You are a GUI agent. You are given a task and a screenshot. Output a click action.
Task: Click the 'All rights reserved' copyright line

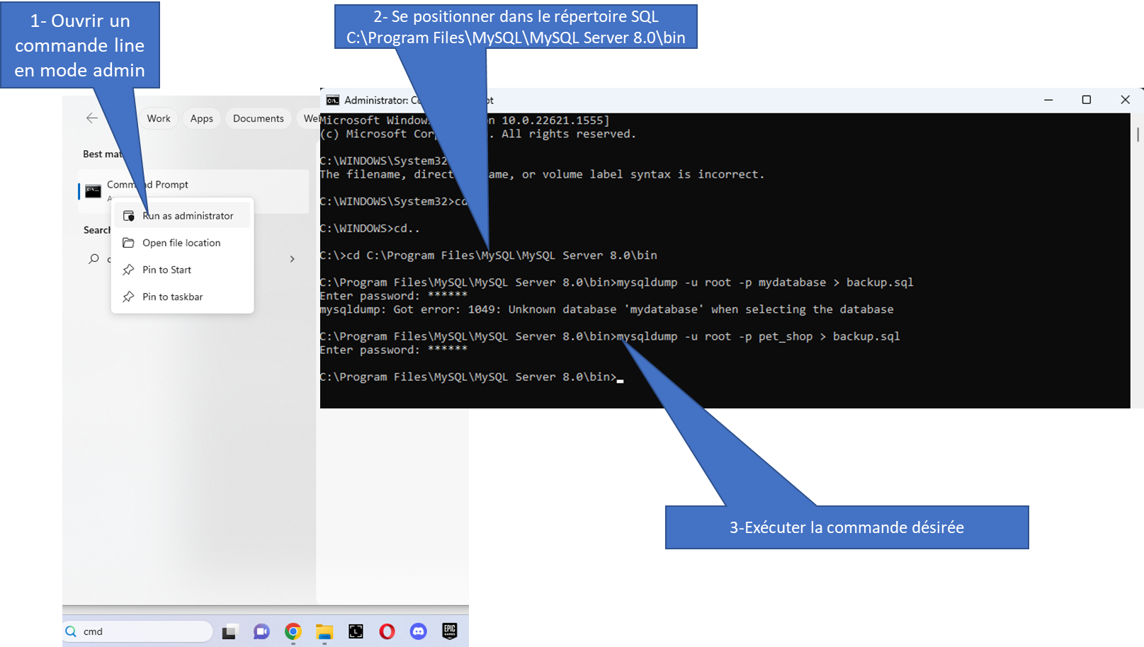tap(478, 134)
